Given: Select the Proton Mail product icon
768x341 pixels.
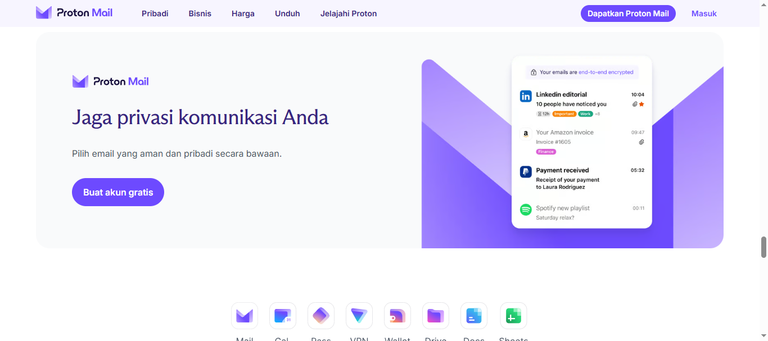Looking at the screenshot, I should [245, 316].
